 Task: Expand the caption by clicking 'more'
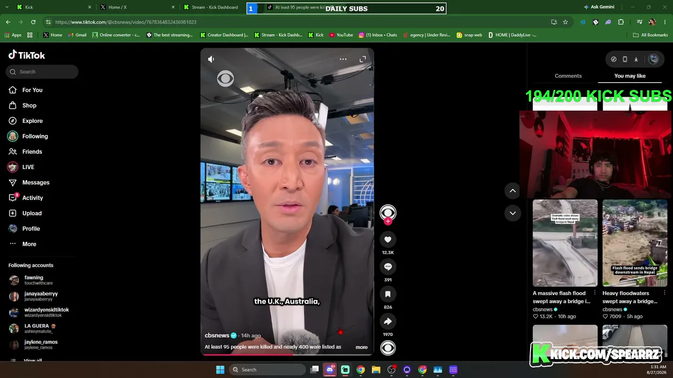(362, 347)
